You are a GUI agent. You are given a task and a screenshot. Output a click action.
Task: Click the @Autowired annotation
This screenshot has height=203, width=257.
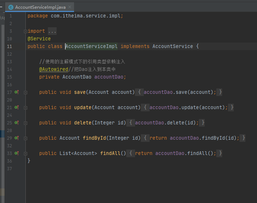54,69
